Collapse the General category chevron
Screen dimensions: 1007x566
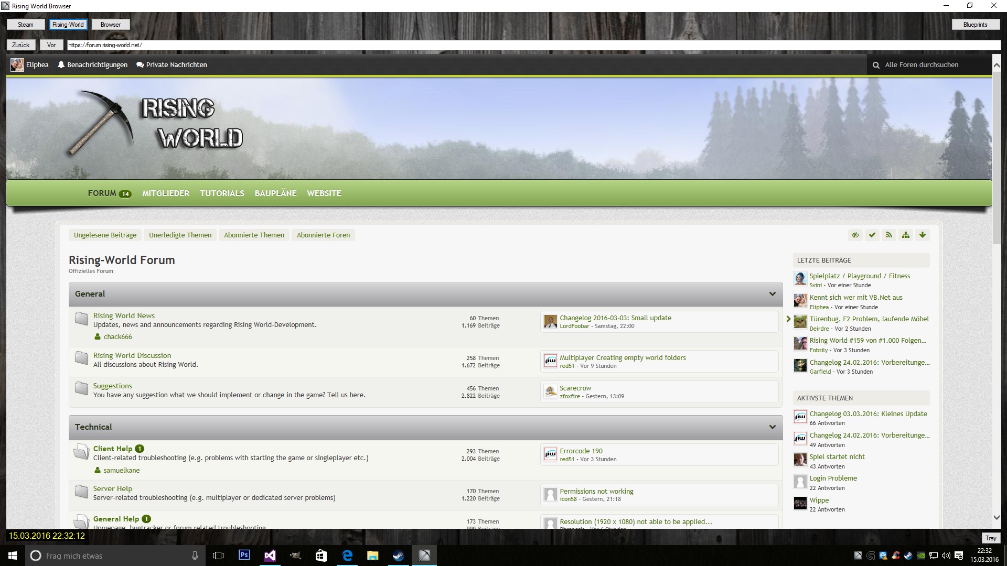(x=772, y=294)
